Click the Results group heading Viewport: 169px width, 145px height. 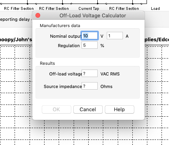click(x=47, y=63)
